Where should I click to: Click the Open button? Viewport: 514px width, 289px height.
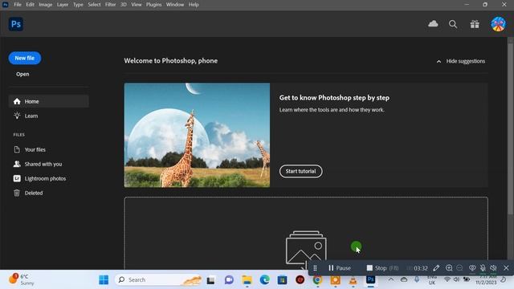22,74
